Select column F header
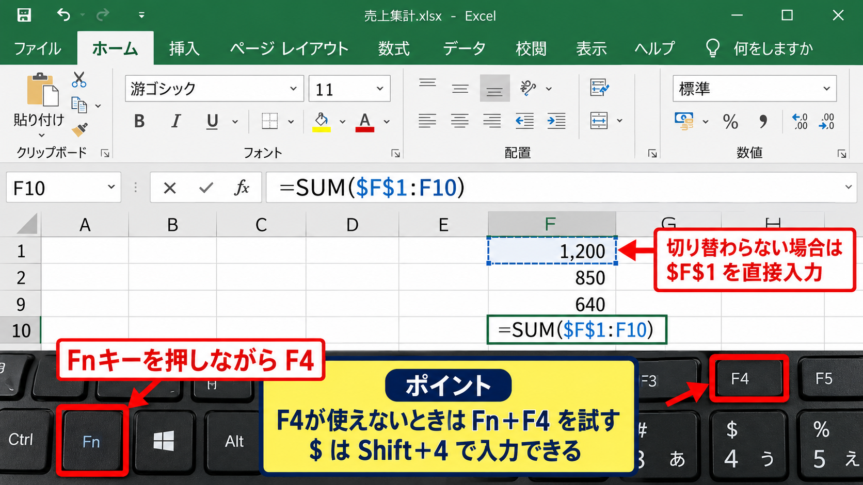 (x=551, y=224)
